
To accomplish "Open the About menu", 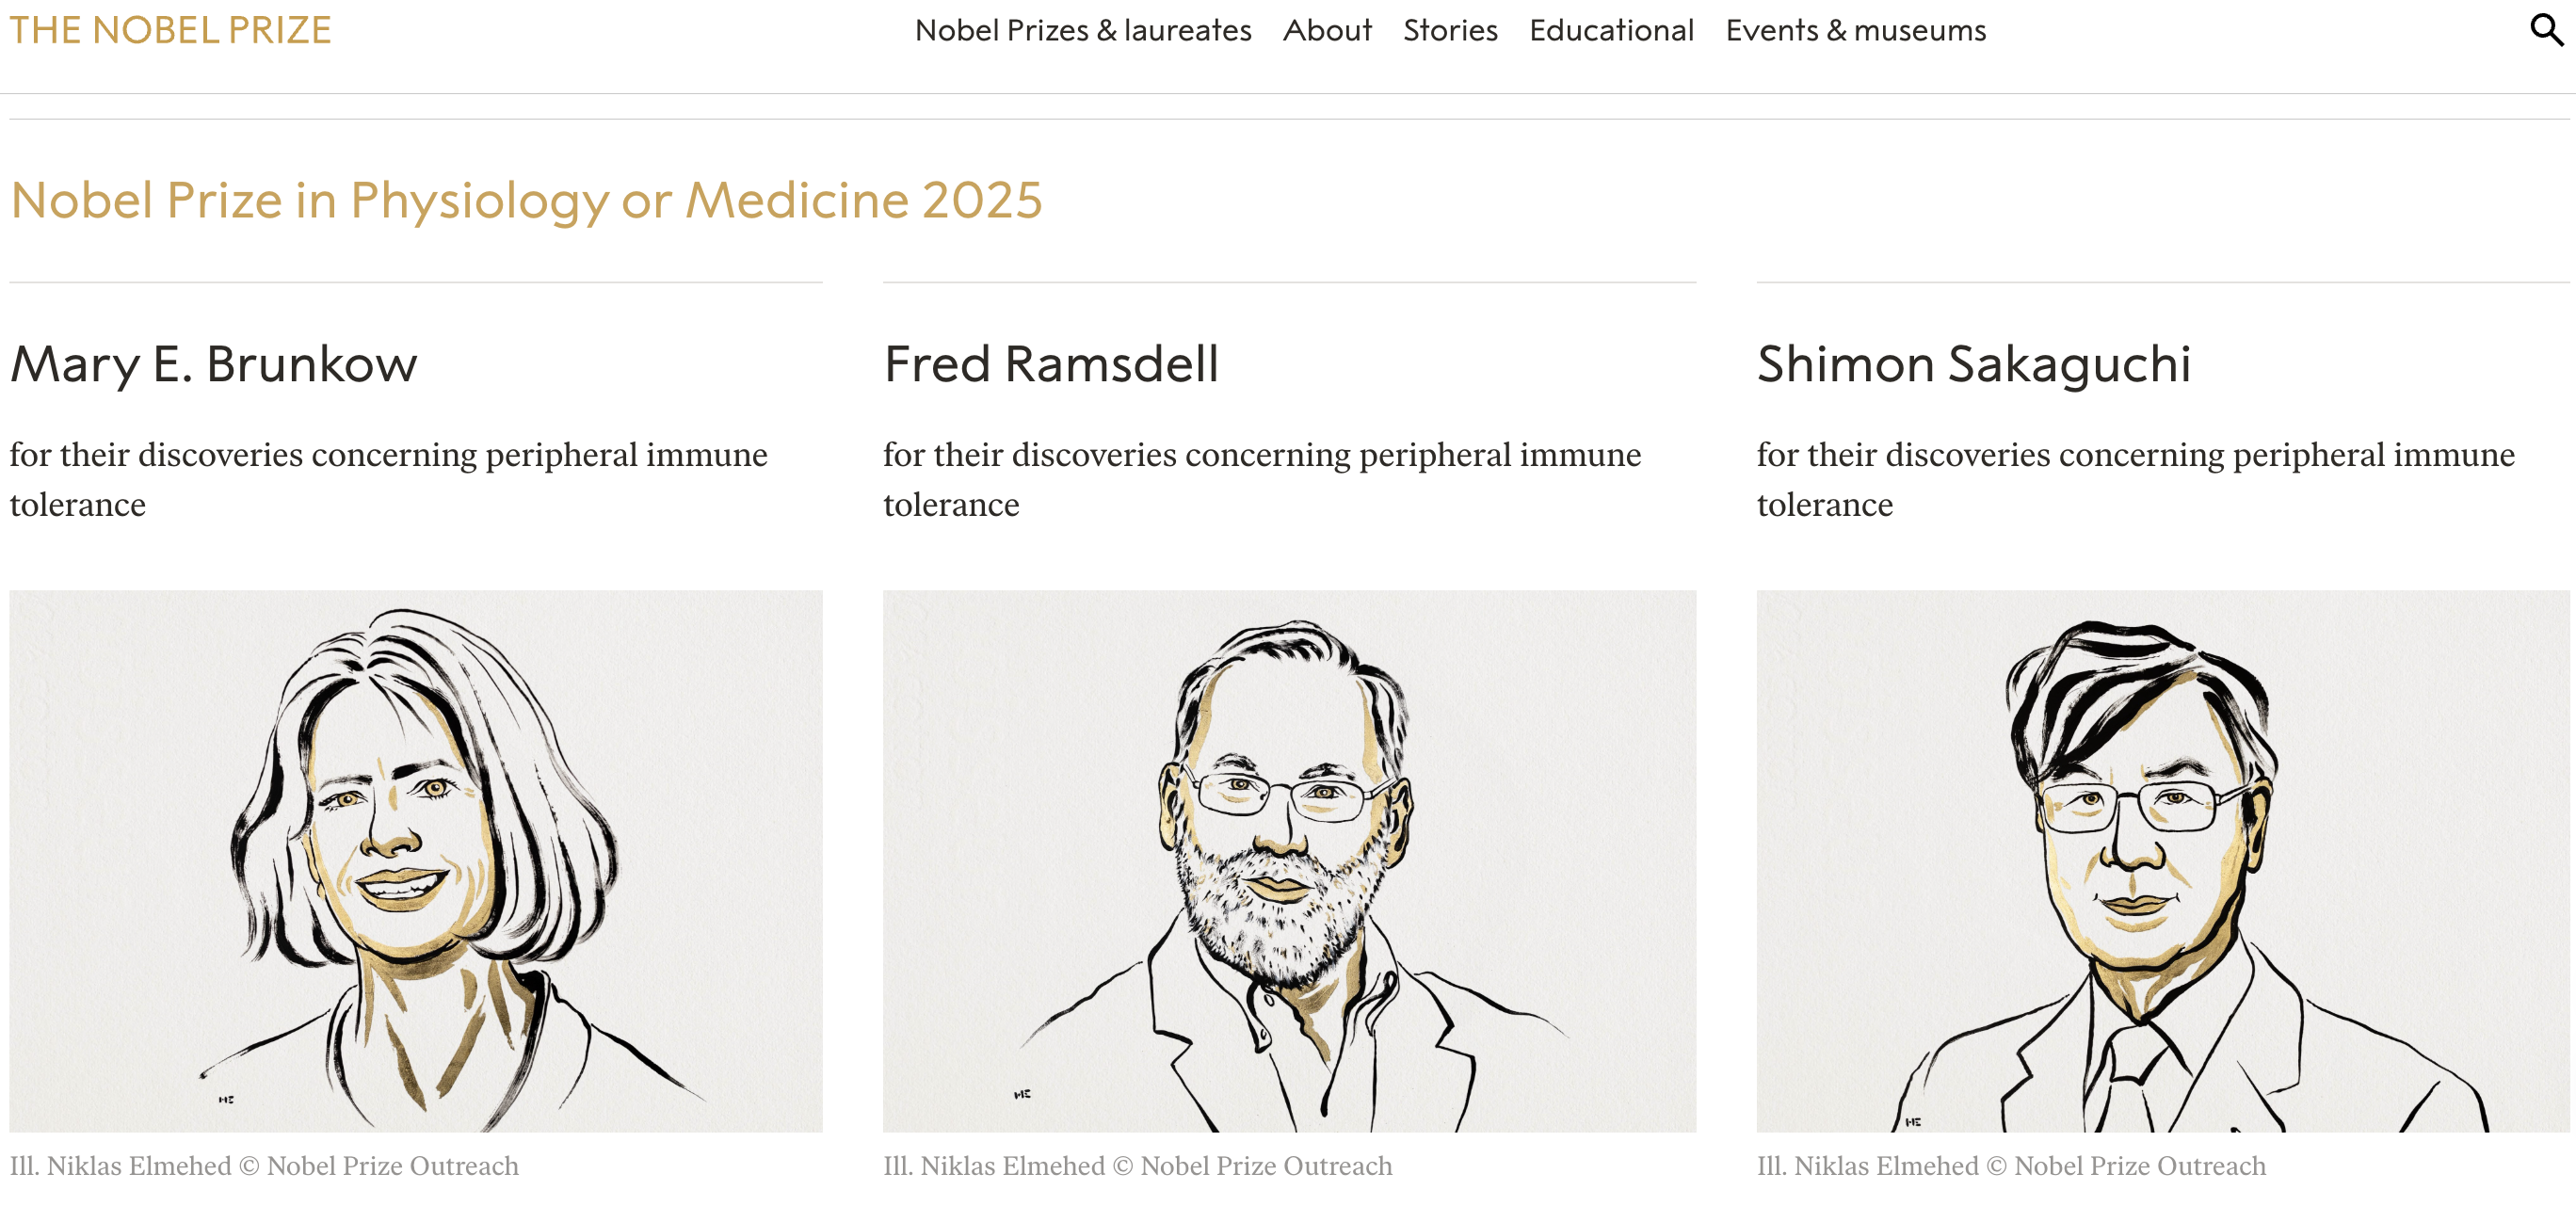I will (1327, 30).
